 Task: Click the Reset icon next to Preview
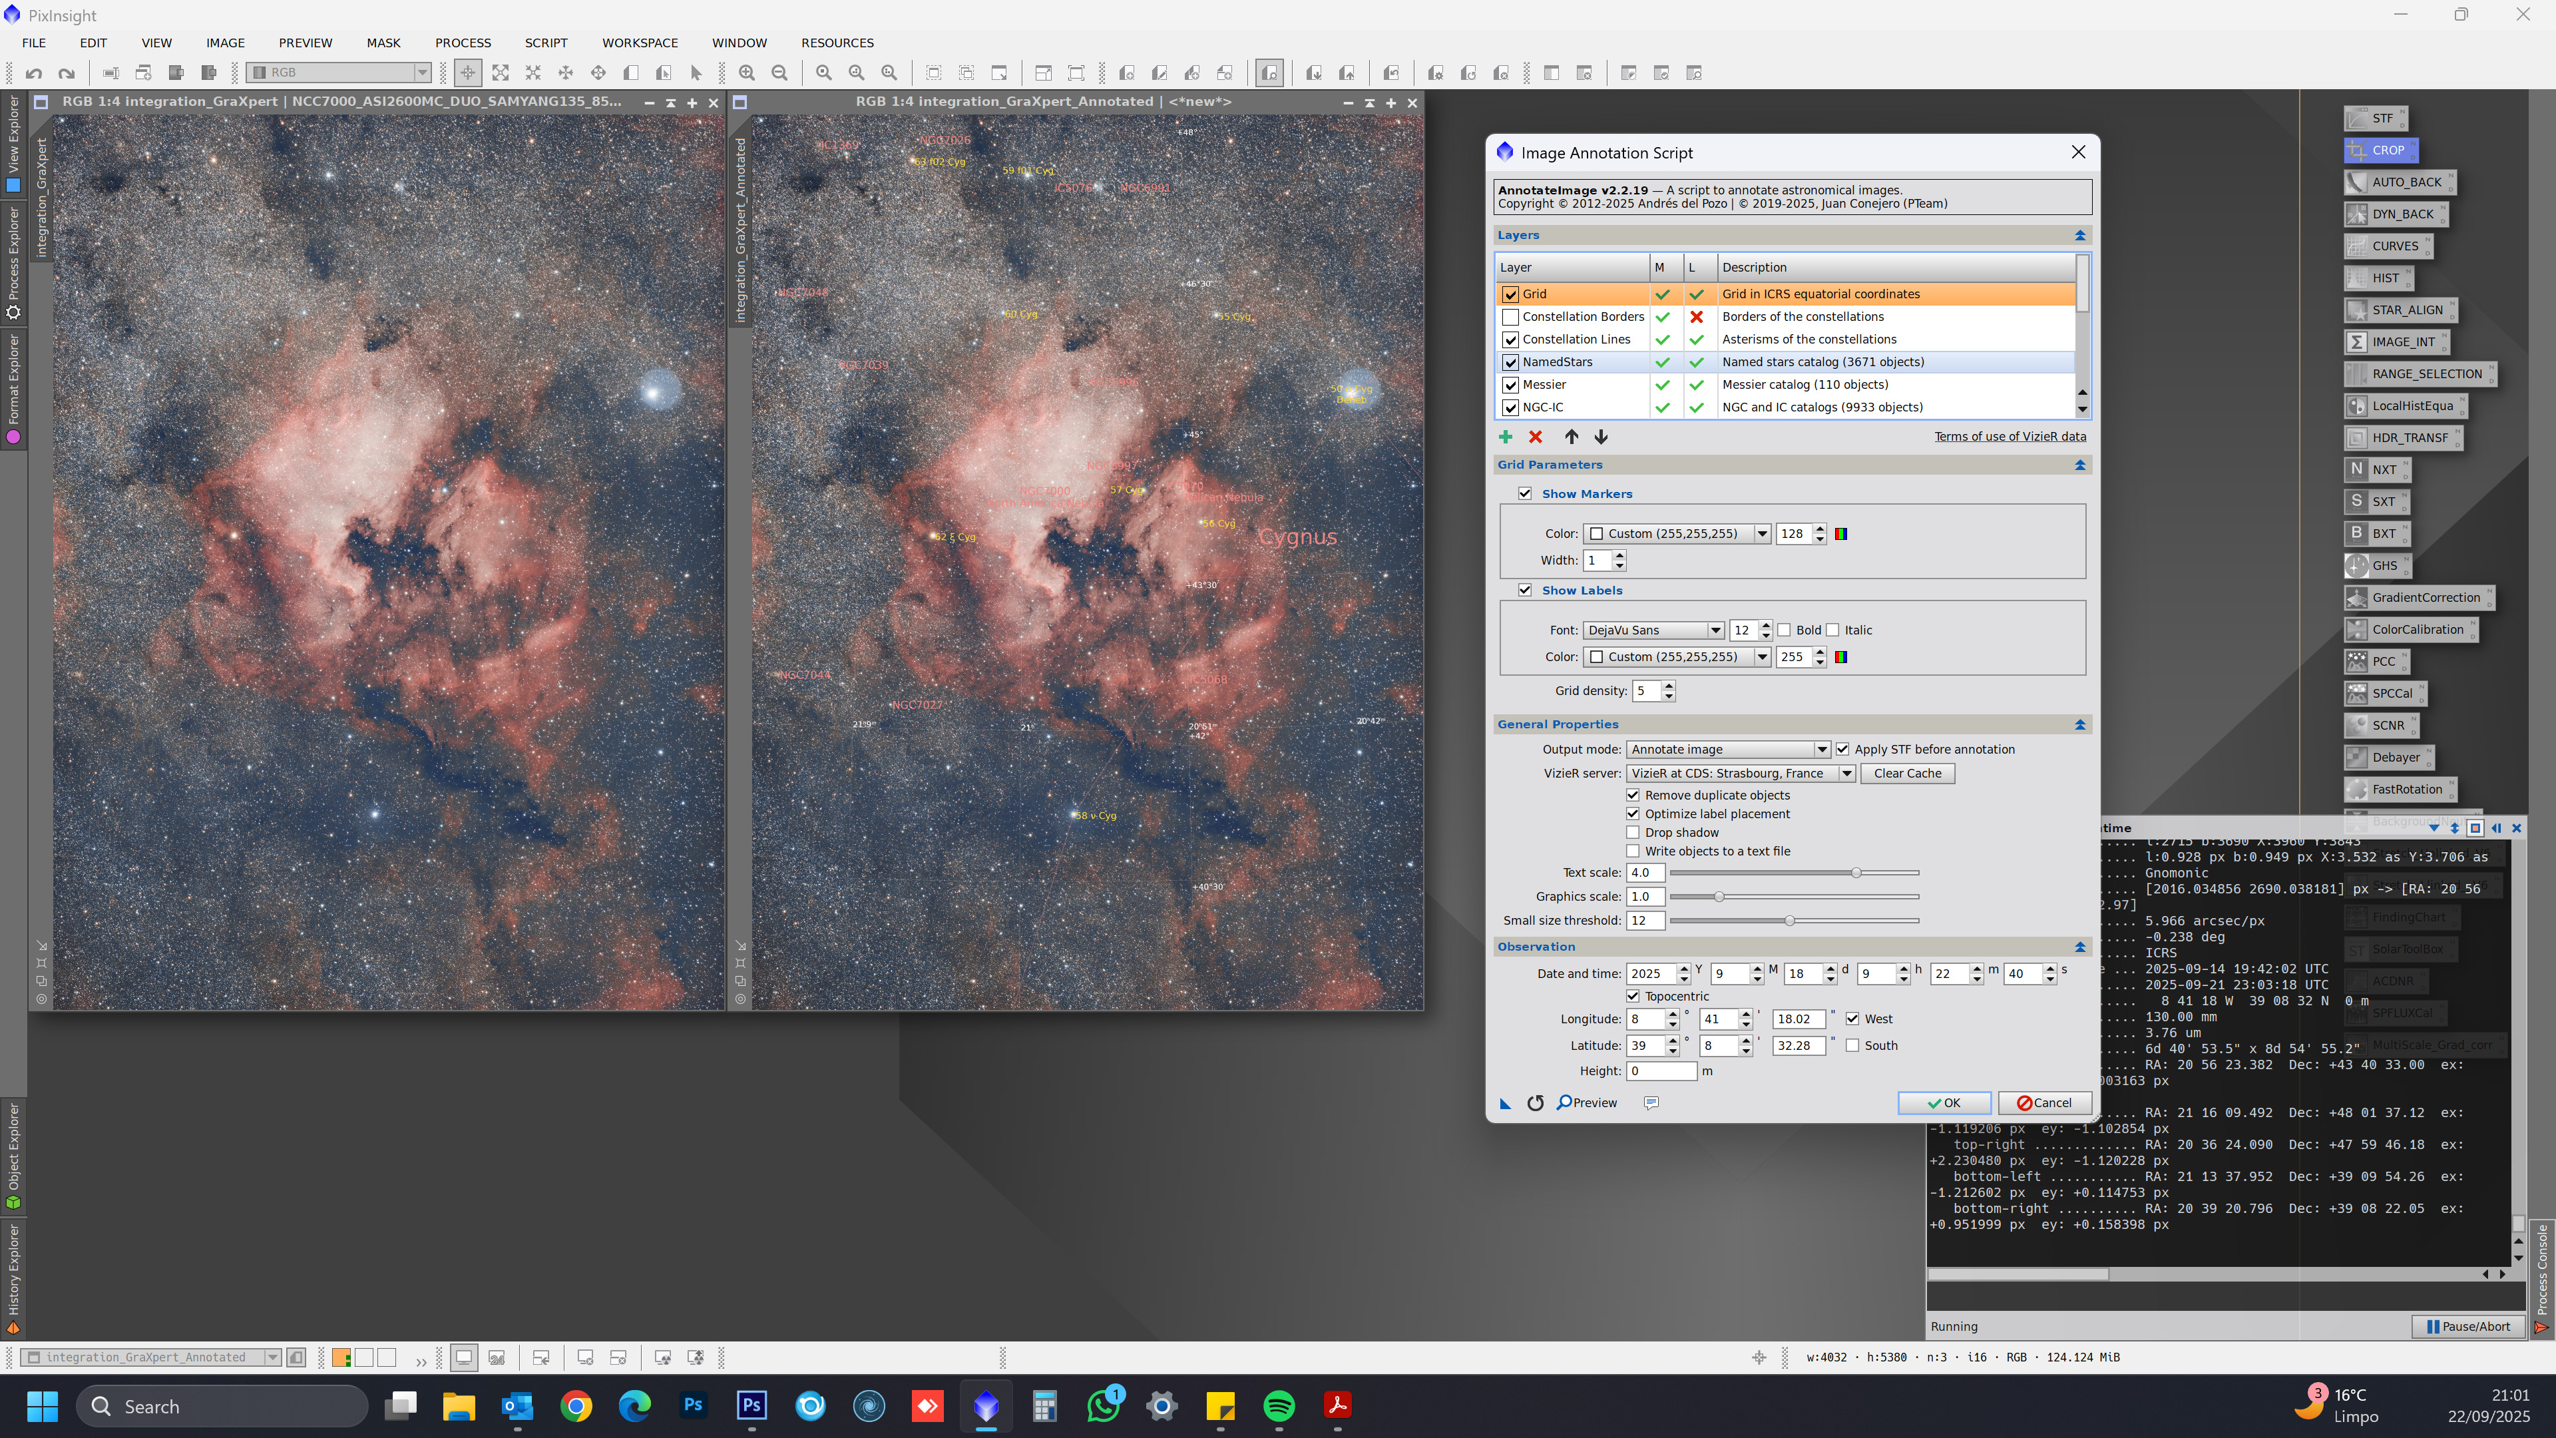click(x=1535, y=1102)
